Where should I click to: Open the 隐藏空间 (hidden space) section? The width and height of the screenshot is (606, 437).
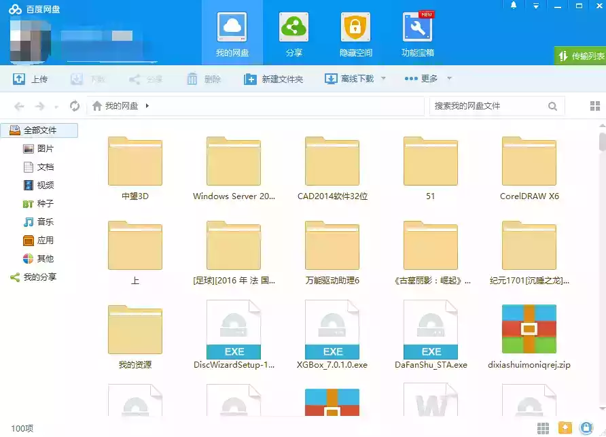pyautogui.click(x=356, y=32)
